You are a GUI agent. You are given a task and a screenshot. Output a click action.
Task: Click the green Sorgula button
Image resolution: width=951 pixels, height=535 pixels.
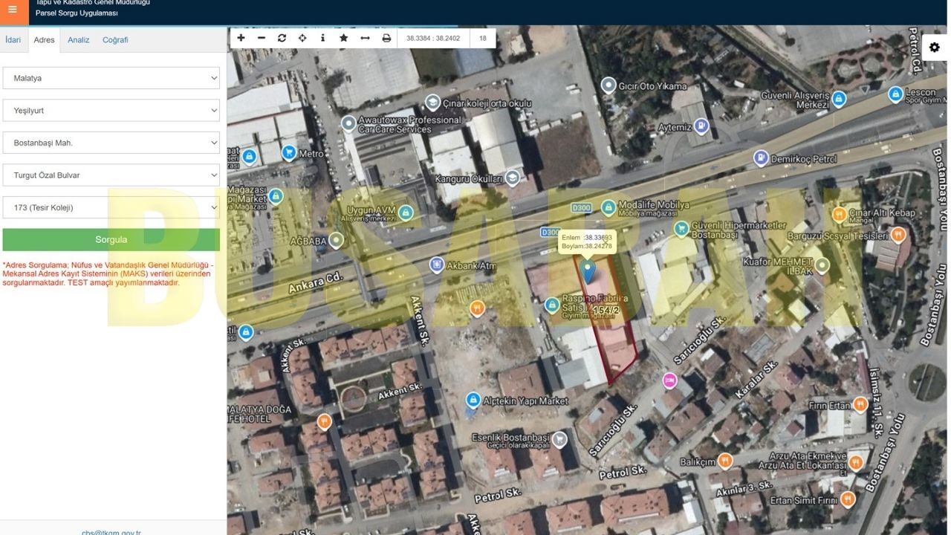(x=111, y=239)
